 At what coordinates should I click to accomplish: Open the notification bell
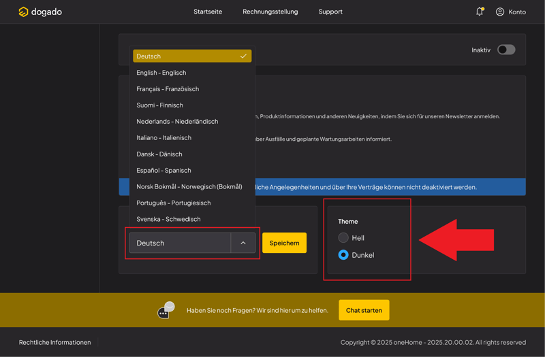click(x=480, y=12)
